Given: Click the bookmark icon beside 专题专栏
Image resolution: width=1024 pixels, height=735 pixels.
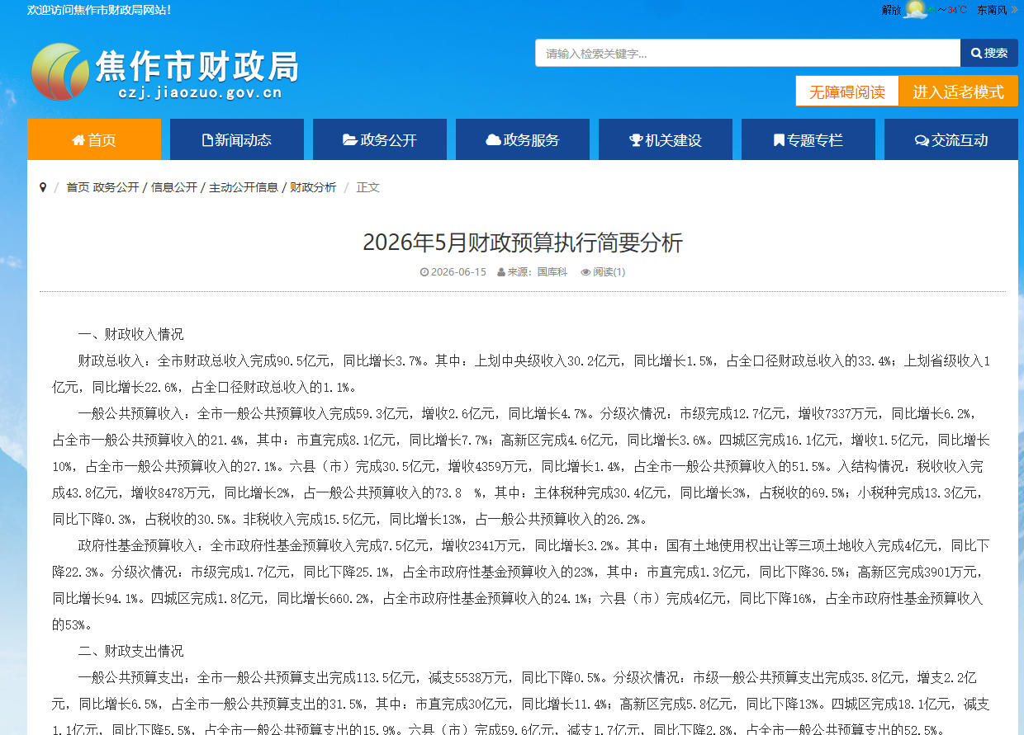Looking at the screenshot, I should point(779,140).
